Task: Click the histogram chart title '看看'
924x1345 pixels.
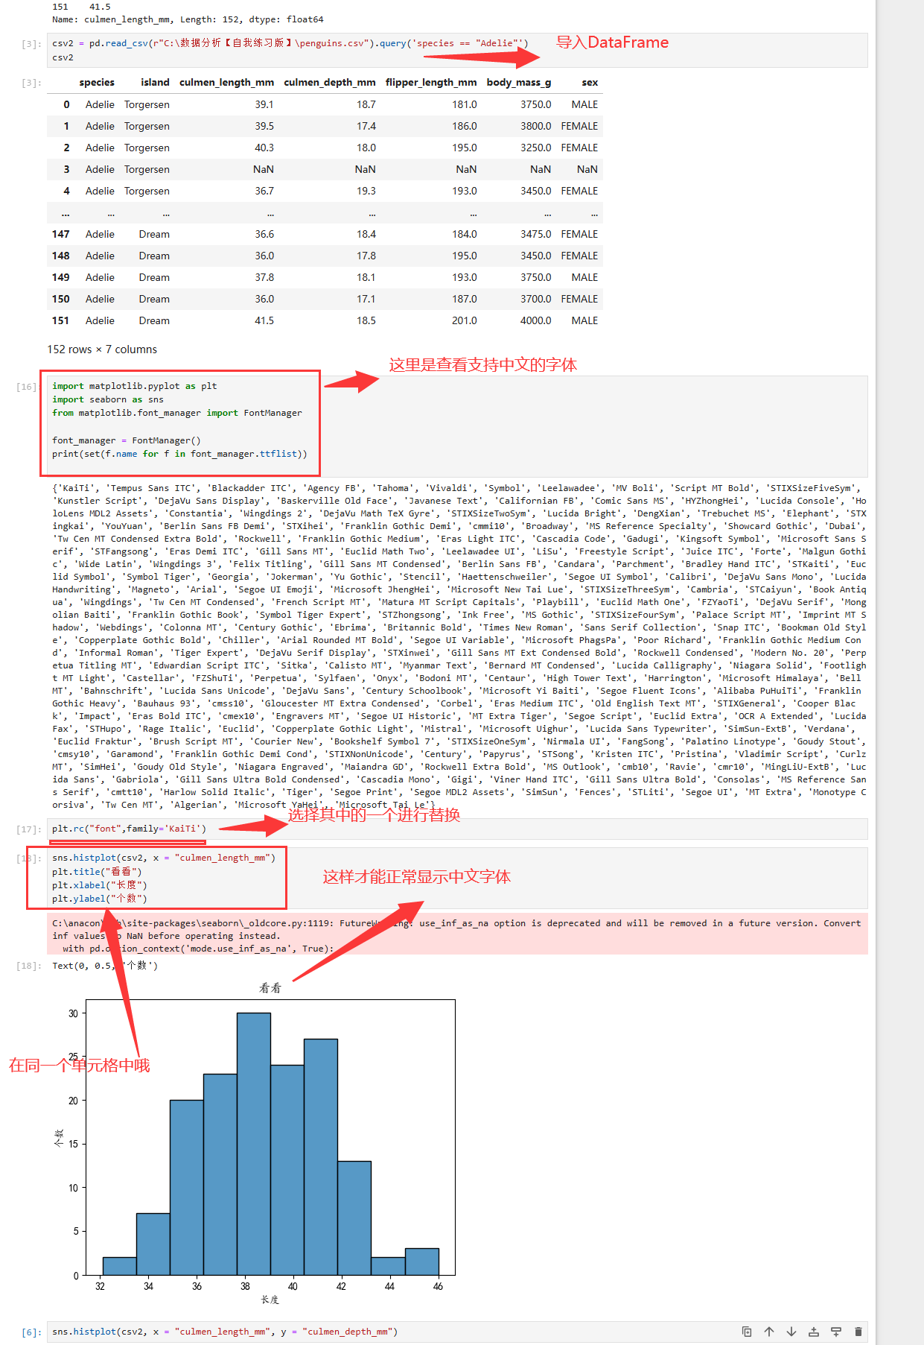Action: (x=270, y=988)
